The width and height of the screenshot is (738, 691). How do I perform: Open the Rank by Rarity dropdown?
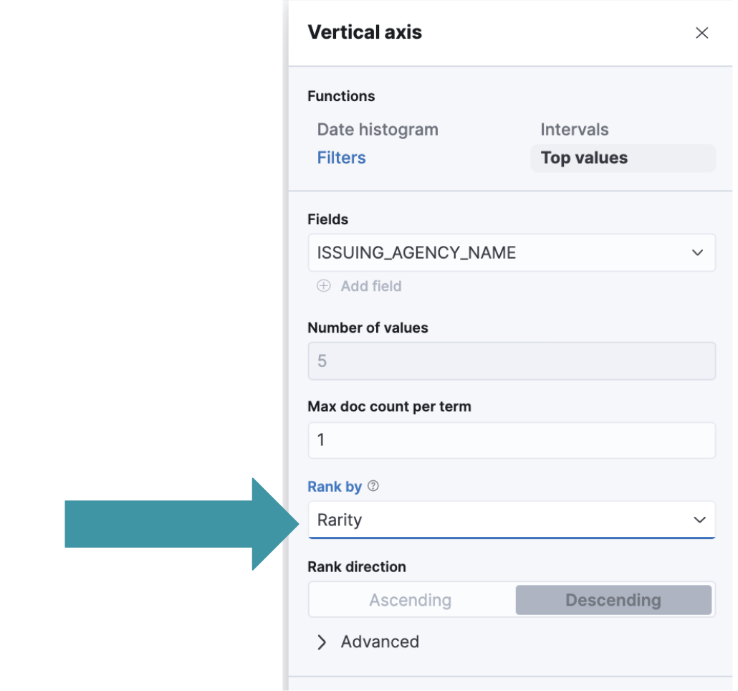coord(502,520)
